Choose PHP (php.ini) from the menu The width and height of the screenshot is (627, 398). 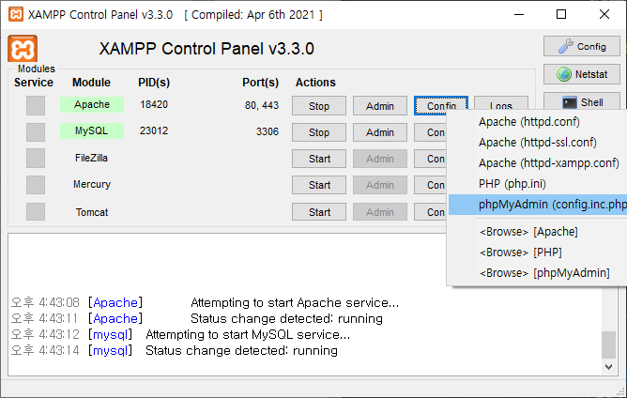538,184
